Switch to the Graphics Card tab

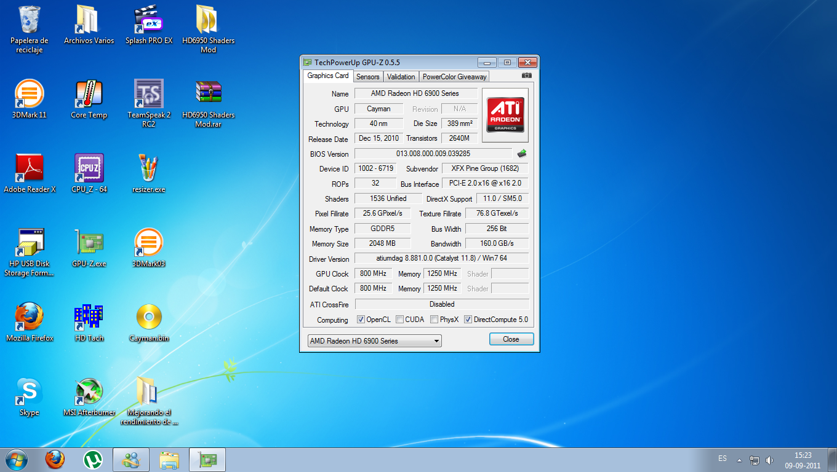328,76
